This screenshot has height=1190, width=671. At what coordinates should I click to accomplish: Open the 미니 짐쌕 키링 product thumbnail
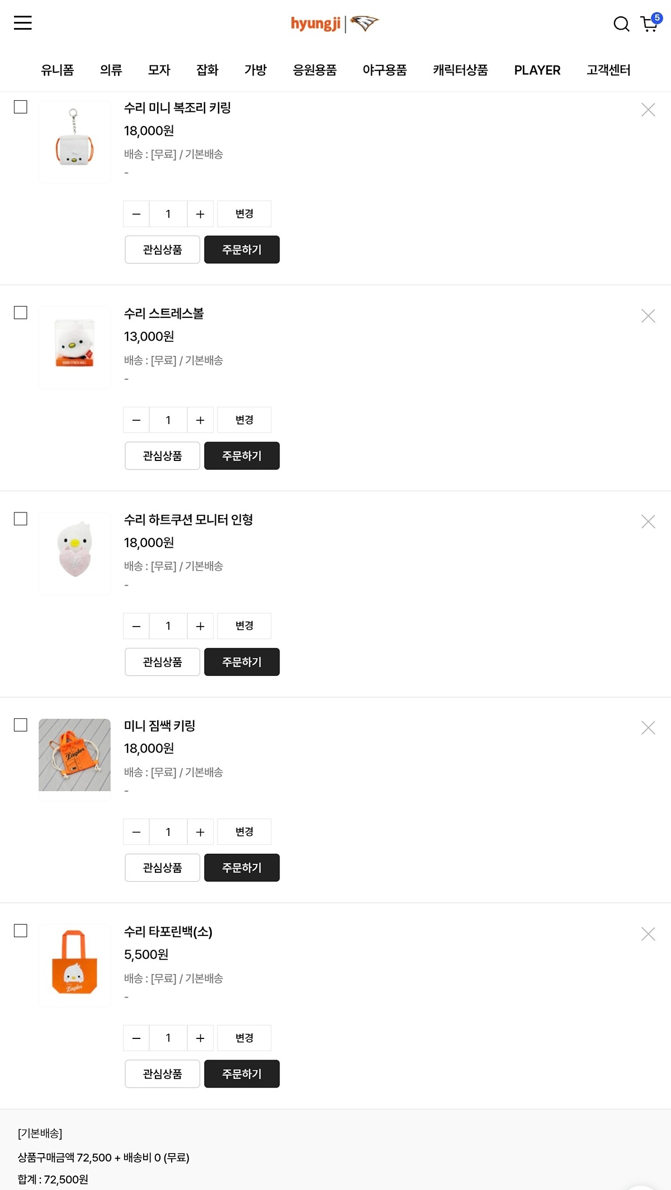point(74,755)
